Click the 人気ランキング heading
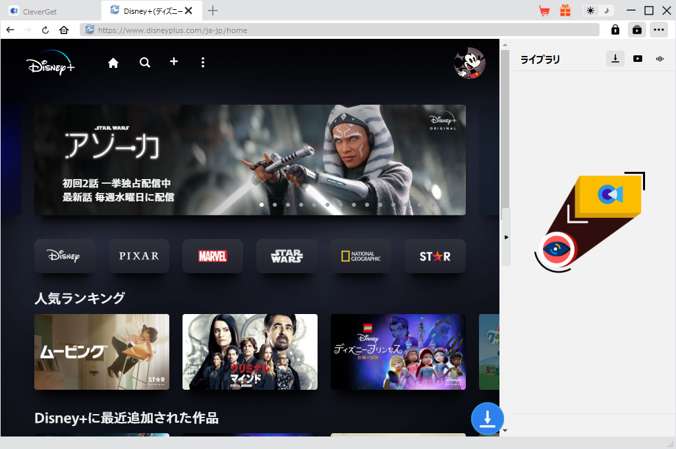The height and width of the screenshot is (449, 676). (x=80, y=298)
